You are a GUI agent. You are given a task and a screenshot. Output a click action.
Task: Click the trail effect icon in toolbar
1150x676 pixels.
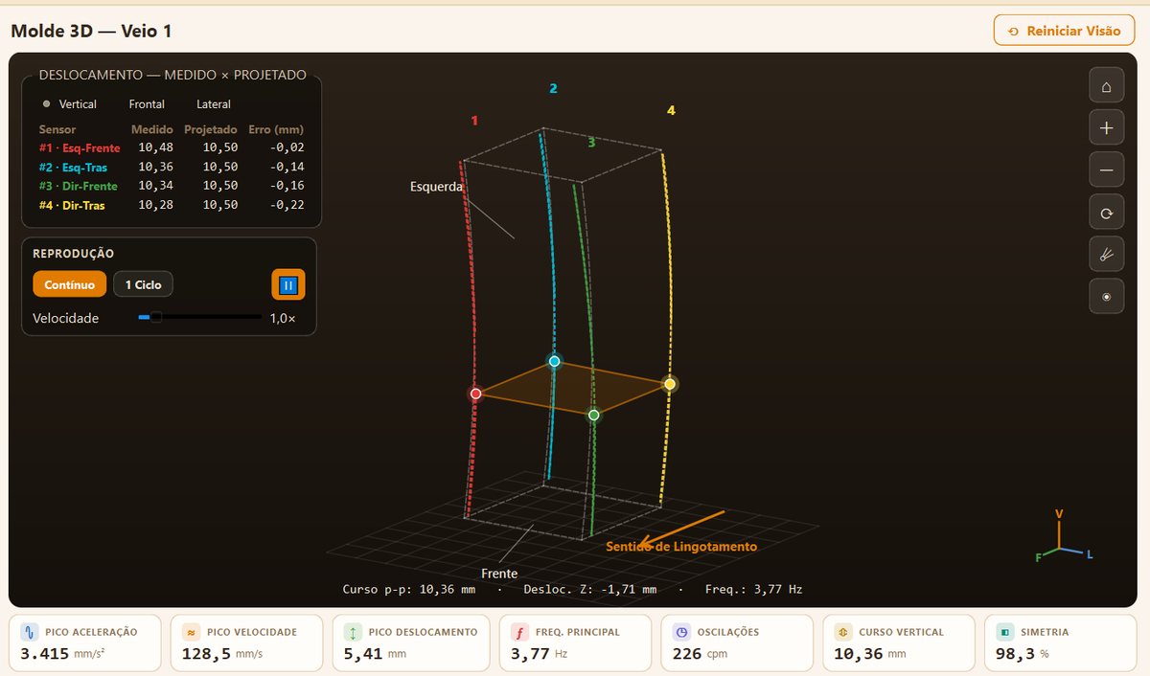(1106, 255)
